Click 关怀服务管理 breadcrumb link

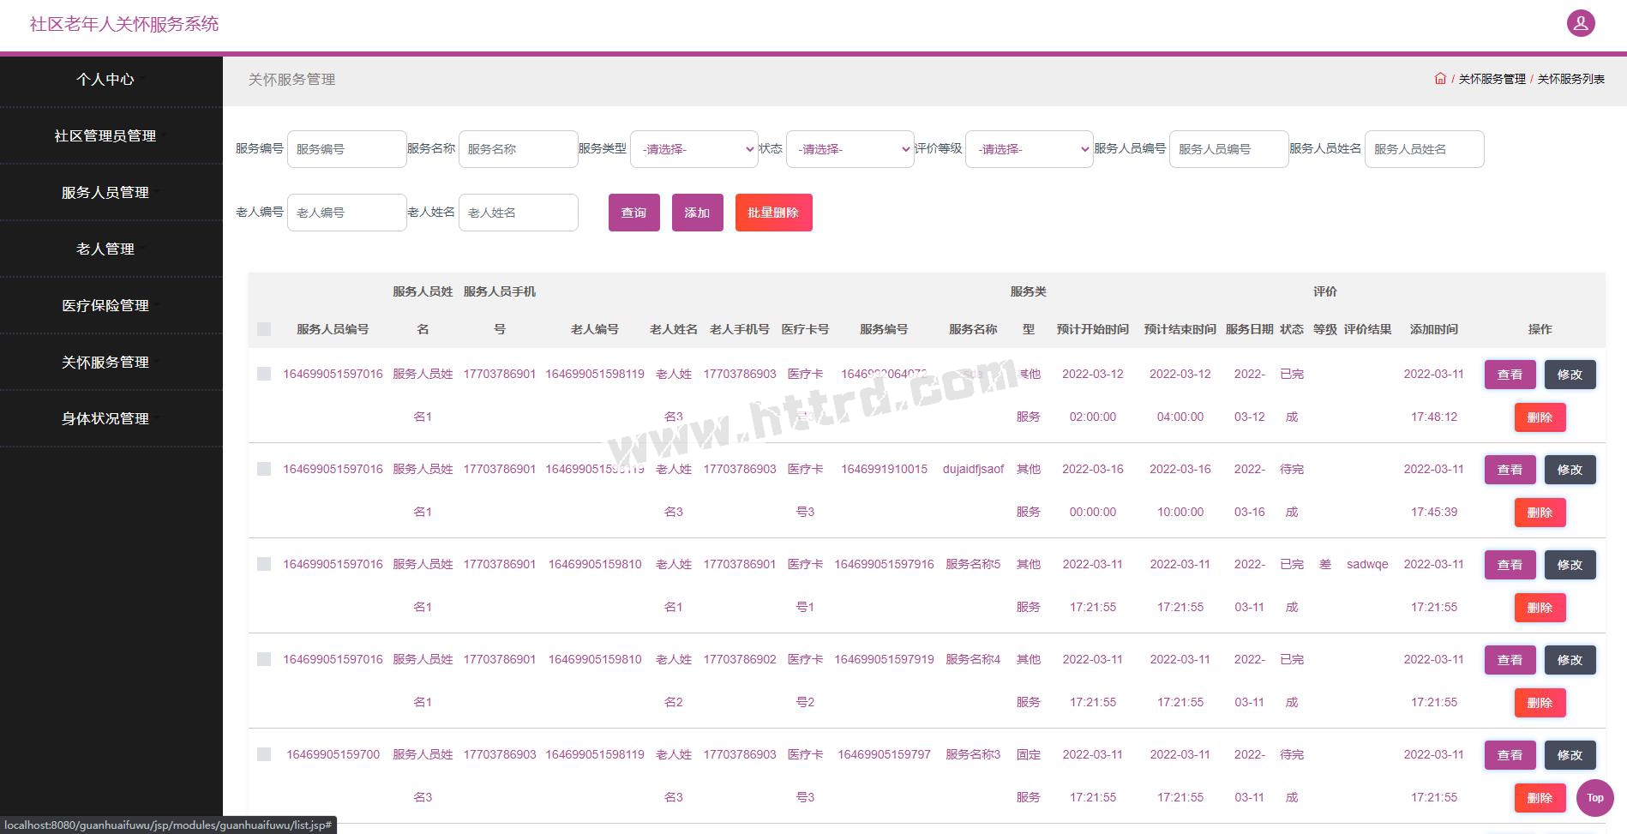[1492, 79]
